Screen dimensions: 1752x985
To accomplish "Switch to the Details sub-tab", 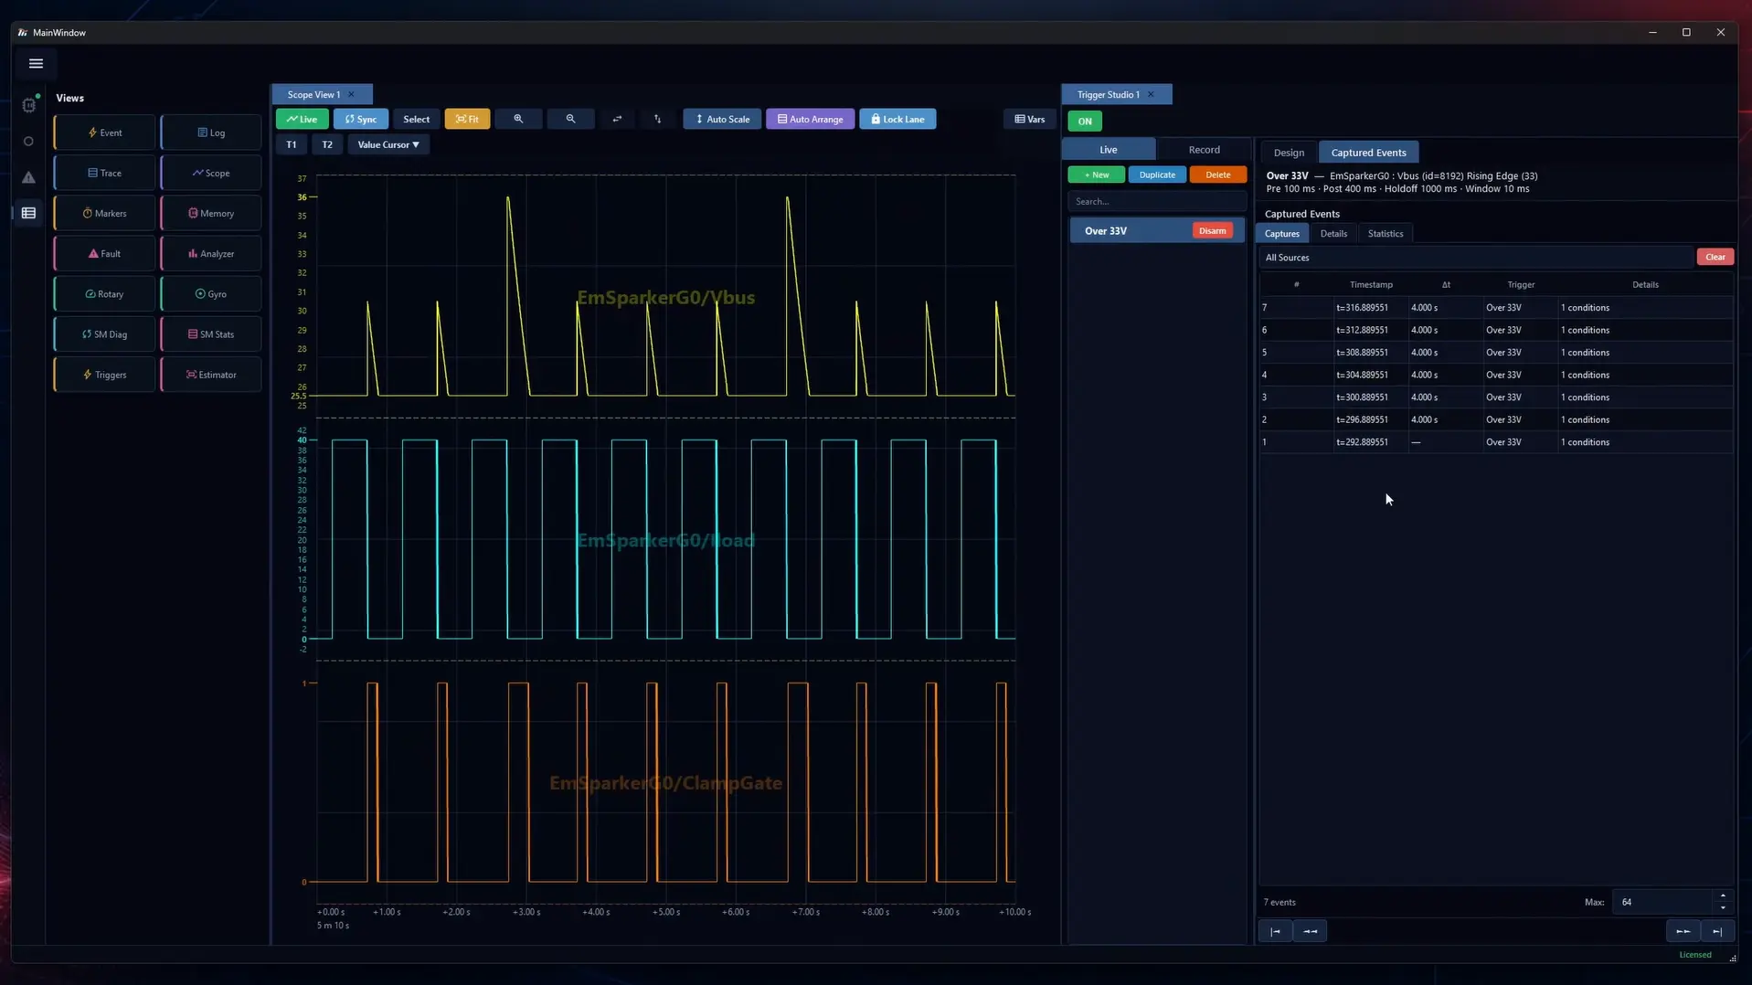I will coord(1333,233).
